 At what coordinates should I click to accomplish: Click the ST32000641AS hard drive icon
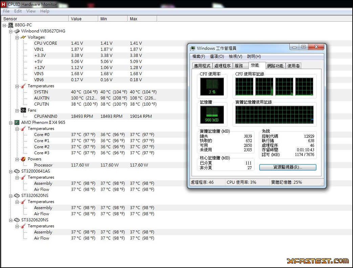tap(17, 171)
